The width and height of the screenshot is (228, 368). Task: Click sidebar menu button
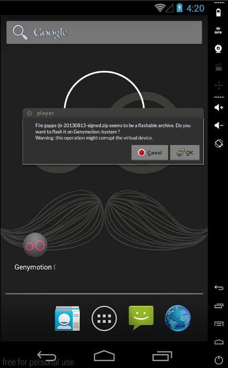219,324
